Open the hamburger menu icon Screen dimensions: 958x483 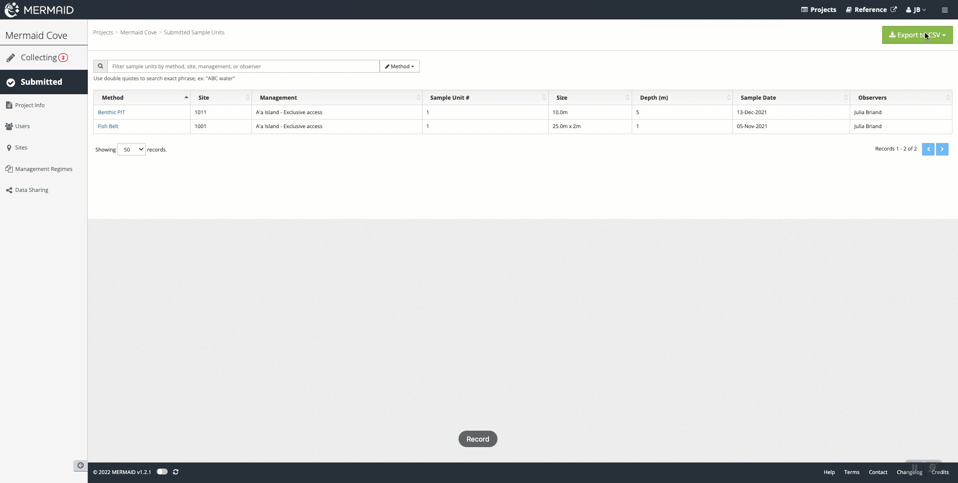pyautogui.click(x=945, y=10)
